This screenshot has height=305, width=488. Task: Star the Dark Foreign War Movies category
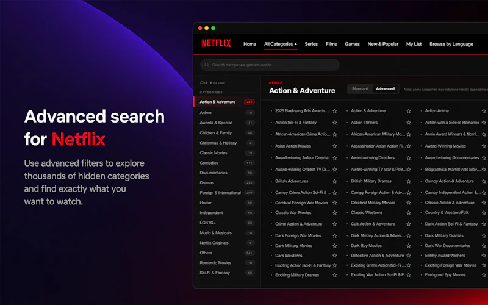334,235
